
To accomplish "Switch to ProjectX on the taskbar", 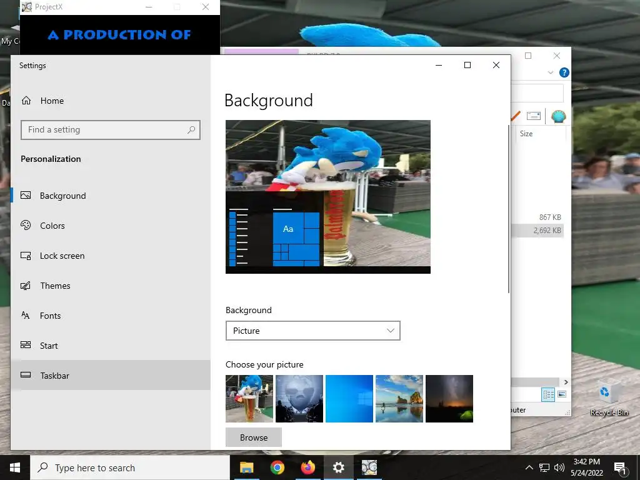I will click(369, 467).
